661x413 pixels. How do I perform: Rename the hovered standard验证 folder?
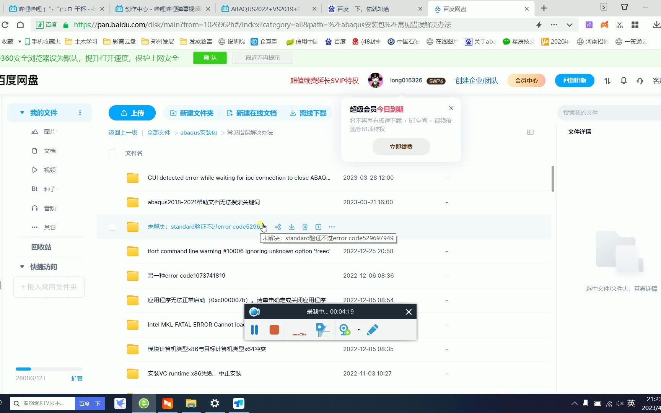[318, 227]
